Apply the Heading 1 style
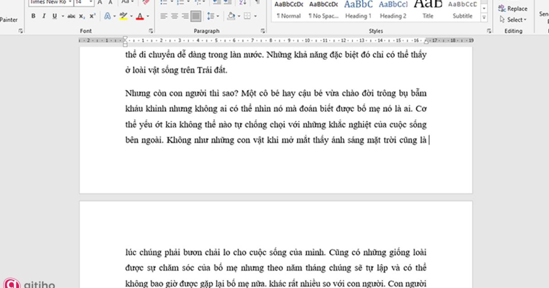Image resolution: width=549 pixels, height=288 pixels. [x=358, y=10]
